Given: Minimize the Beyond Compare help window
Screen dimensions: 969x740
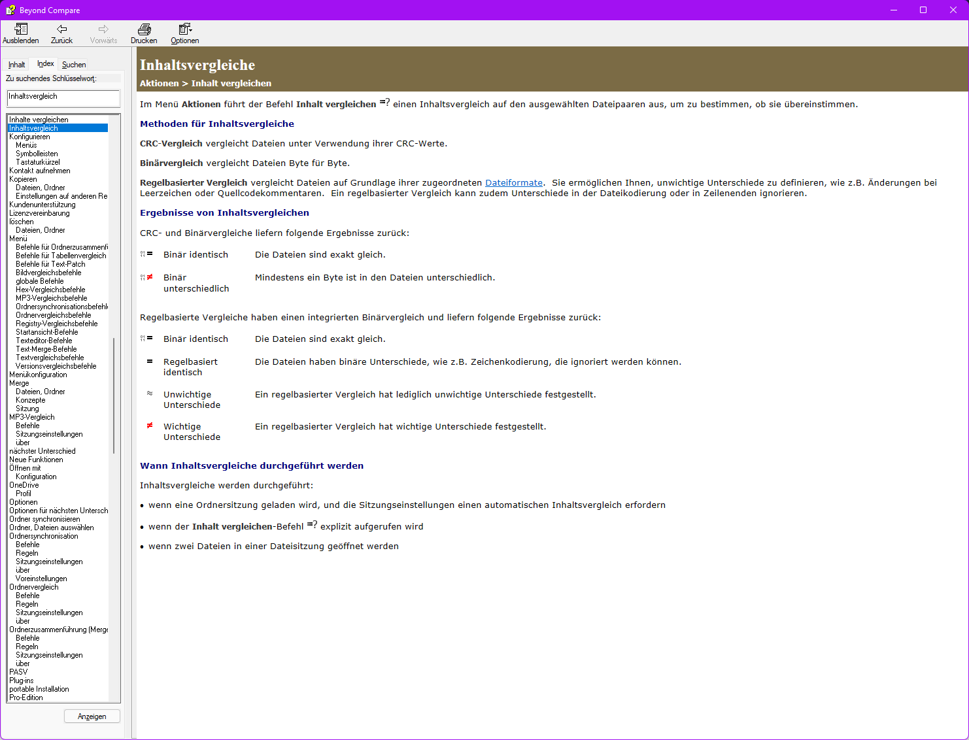Looking at the screenshot, I should coord(893,10).
